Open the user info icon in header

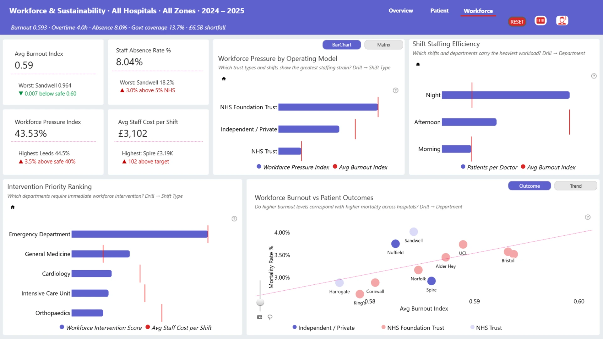(562, 21)
